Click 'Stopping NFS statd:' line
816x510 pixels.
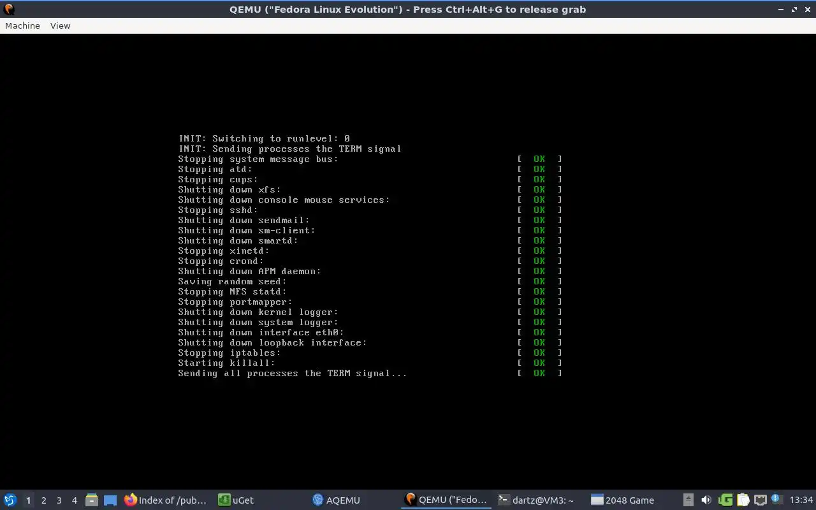point(232,291)
